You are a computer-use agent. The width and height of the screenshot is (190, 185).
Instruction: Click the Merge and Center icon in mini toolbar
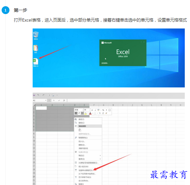click(110, 110)
